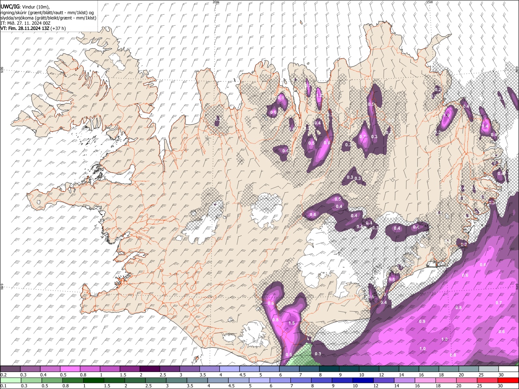This screenshot has width=519, height=389.
Task: Click the 'IT: Mið. 27. 11. 2024 00Z' line
Action: pyautogui.click(x=26, y=23)
